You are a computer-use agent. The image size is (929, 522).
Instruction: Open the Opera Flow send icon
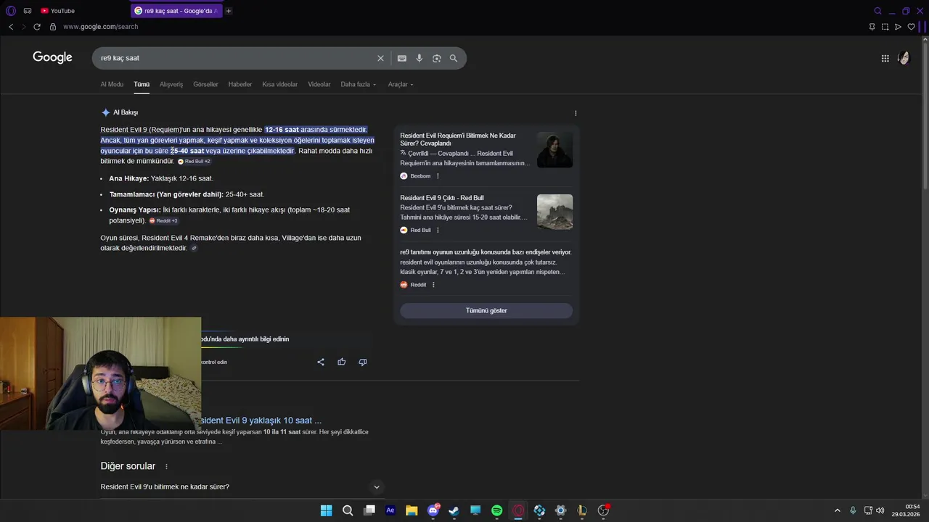tap(899, 27)
